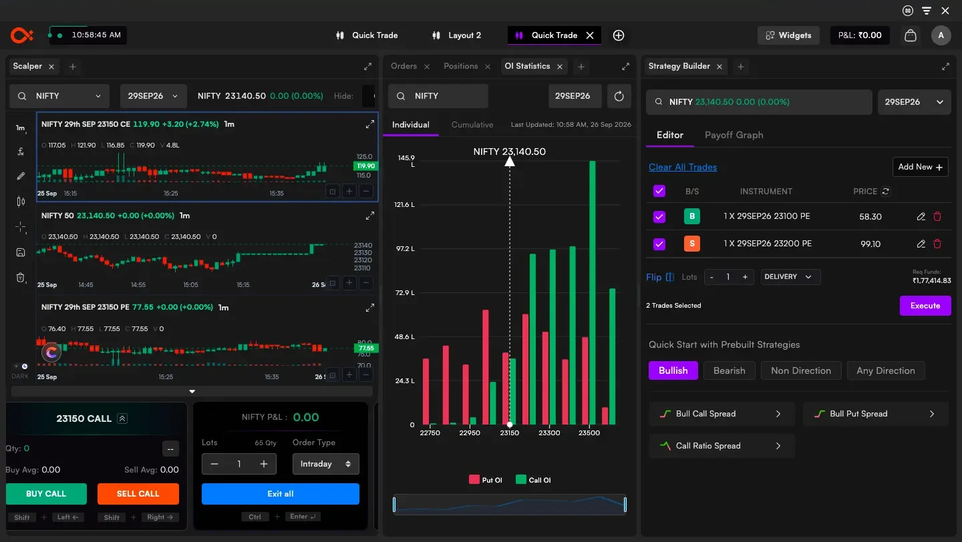Expand the 23150 CALL strike selector
The image size is (962, 542).
[x=122, y=419]
